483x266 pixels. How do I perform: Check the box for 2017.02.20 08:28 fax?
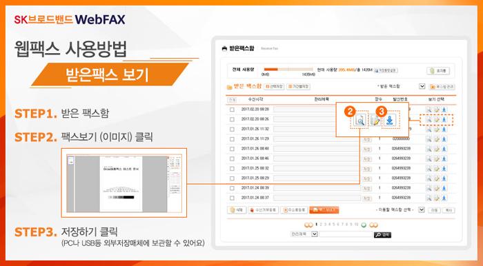(232, 110)
